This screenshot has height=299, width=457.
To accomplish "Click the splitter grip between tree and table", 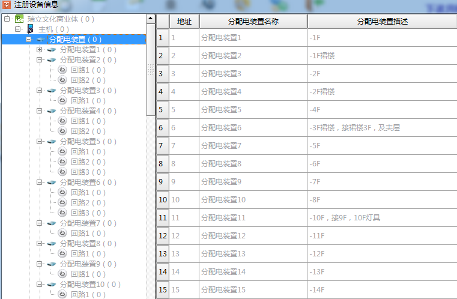I will tap(151, 70).
